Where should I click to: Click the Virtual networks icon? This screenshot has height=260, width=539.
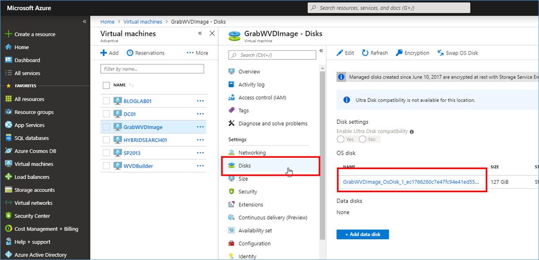[8, 203]
